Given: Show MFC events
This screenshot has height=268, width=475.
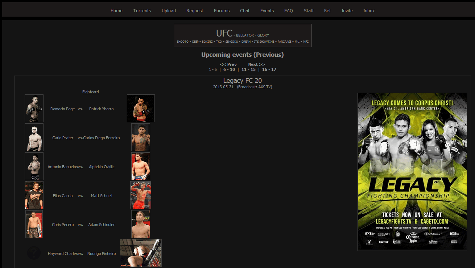Looking at the screenshot, I should click(306, 42).
